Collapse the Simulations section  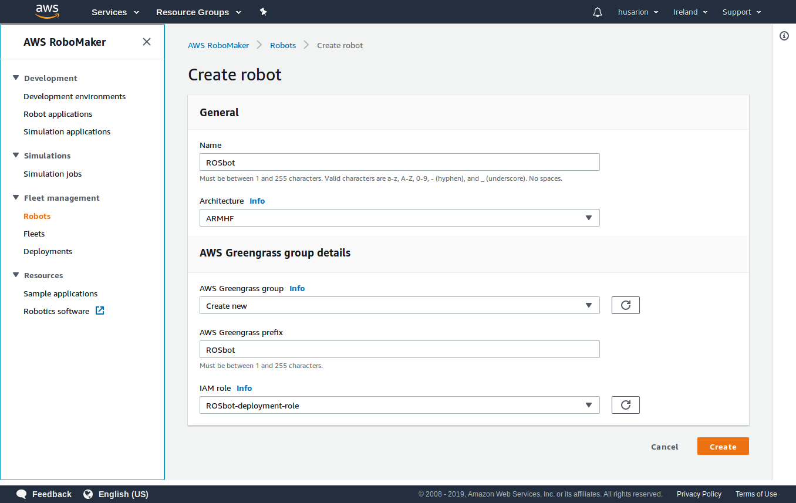click(16, 156)
